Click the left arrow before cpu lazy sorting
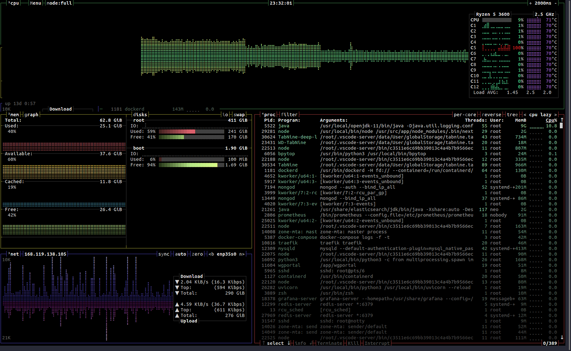The width and height of the screenshot is (571, 351). click(525, 115)
